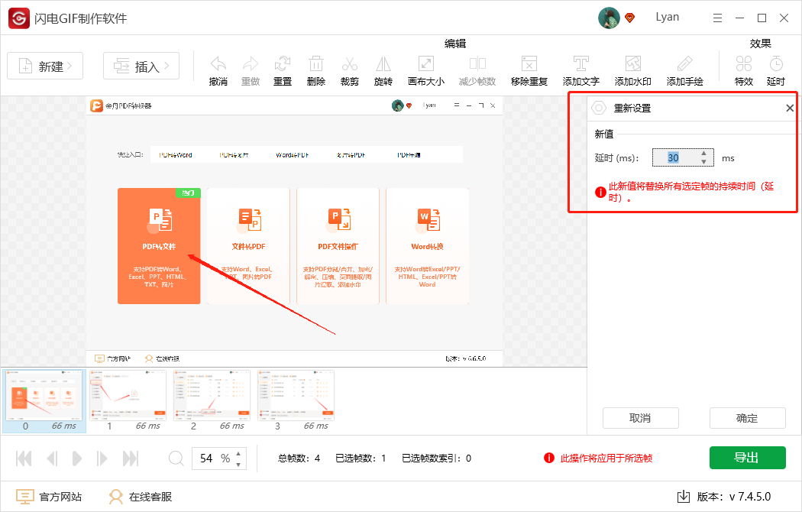Expand the New (新建) dropdown button

(45, 66)
